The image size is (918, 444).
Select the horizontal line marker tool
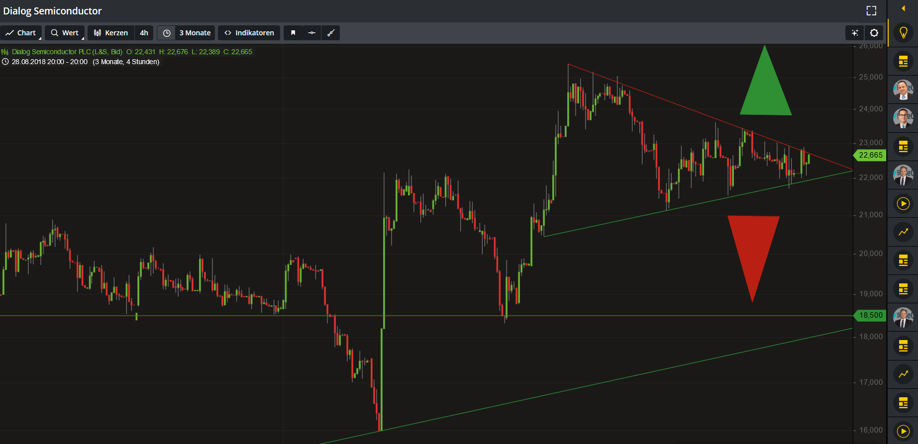pos(311,33)
